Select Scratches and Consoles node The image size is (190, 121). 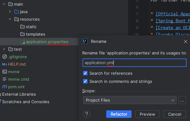tap(26, 102)
